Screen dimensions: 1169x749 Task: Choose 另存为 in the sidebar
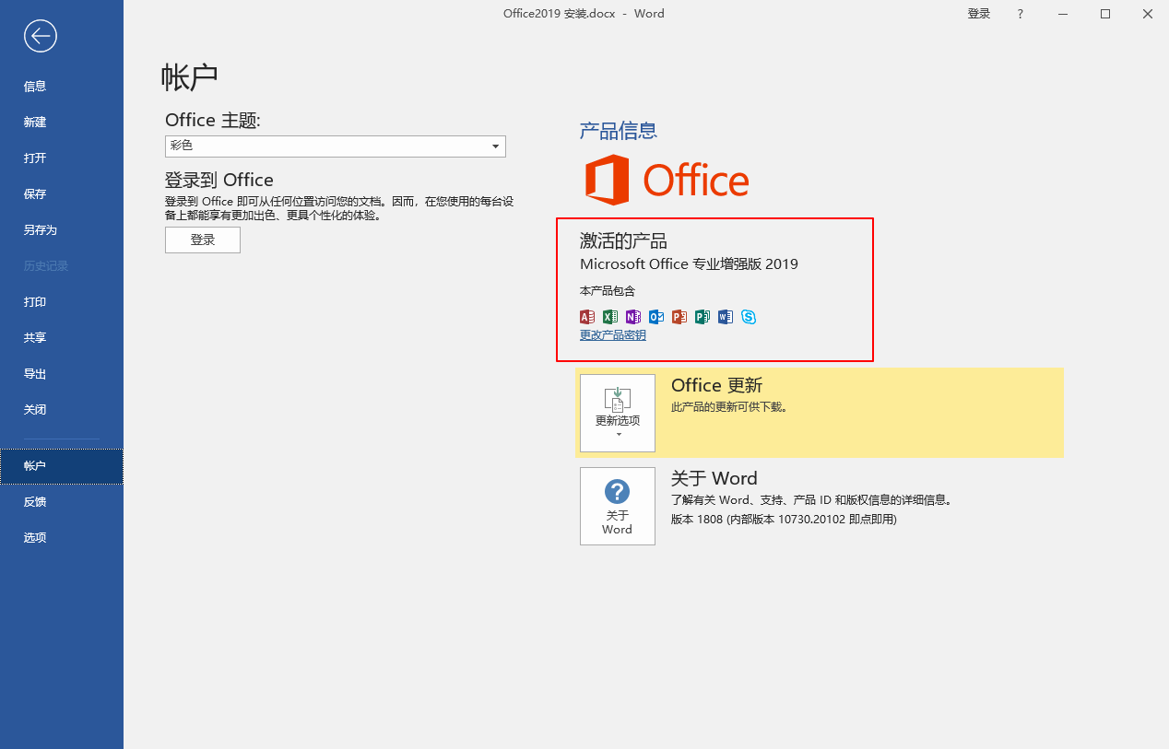pyautogui.click(x=62, y=230)
